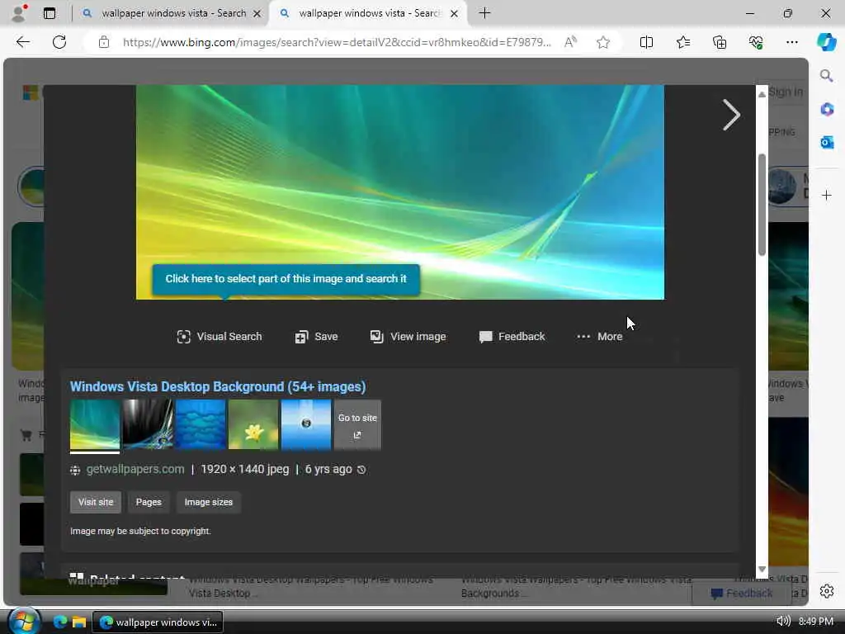This screenshot has width=845, height=634.
Task: Open split screen view
Action: click(646, 42)
